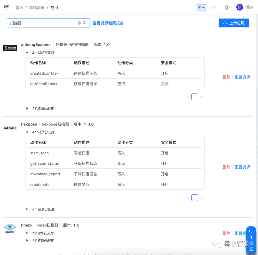Click 关闭 security mode for getScanReport

(165, 84)
